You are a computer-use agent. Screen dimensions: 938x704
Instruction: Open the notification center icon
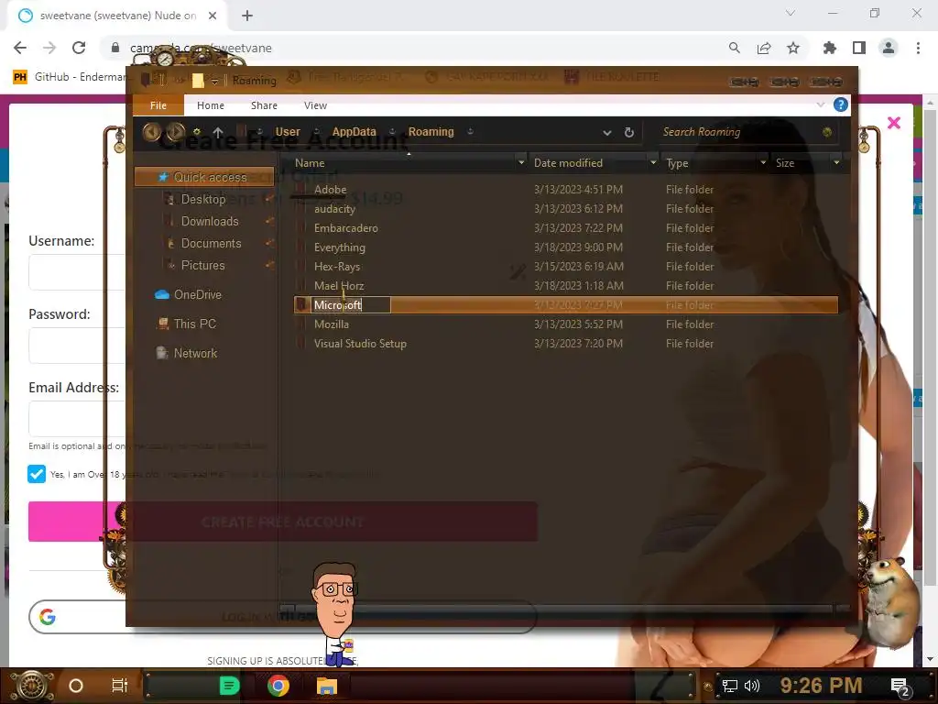click(x=900, y=687)
